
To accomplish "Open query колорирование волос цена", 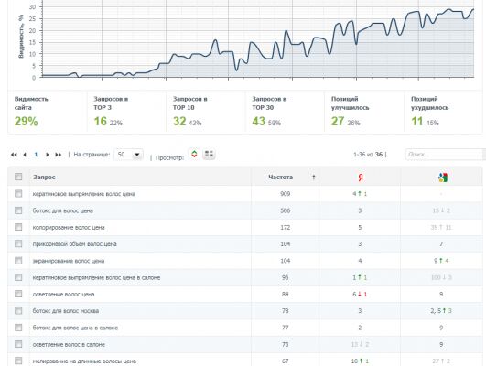I will pyautogui.click(x=69, y=227).
